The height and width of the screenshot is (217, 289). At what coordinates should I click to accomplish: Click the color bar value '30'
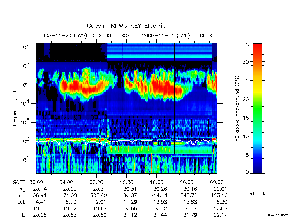246,61
